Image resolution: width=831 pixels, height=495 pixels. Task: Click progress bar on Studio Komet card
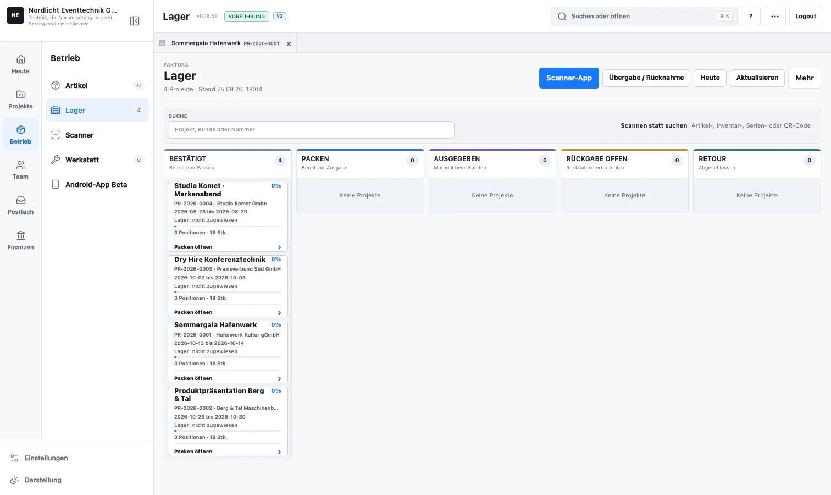pyautogui.click(x=228, y=226)
